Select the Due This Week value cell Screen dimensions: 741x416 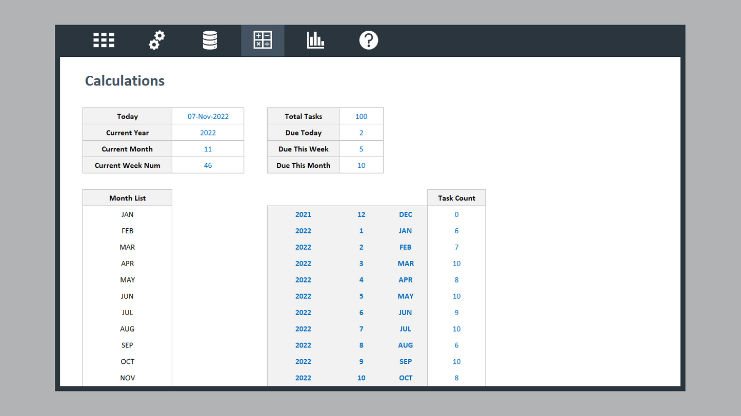pyautogui.click(x=361, y=149)
